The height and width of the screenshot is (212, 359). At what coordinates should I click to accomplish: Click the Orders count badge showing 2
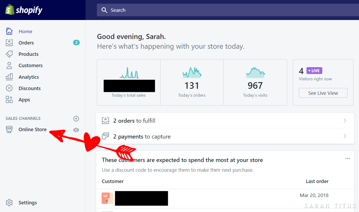(76, 42)
